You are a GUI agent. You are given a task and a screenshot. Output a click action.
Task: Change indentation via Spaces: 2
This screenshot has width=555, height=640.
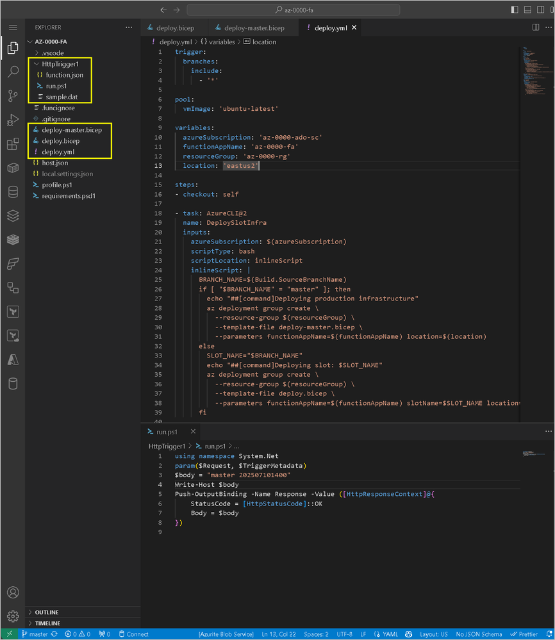[x=316, y=634]
